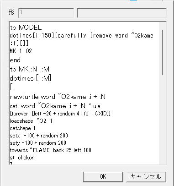Click the first 'end' line

pos(15,60)
